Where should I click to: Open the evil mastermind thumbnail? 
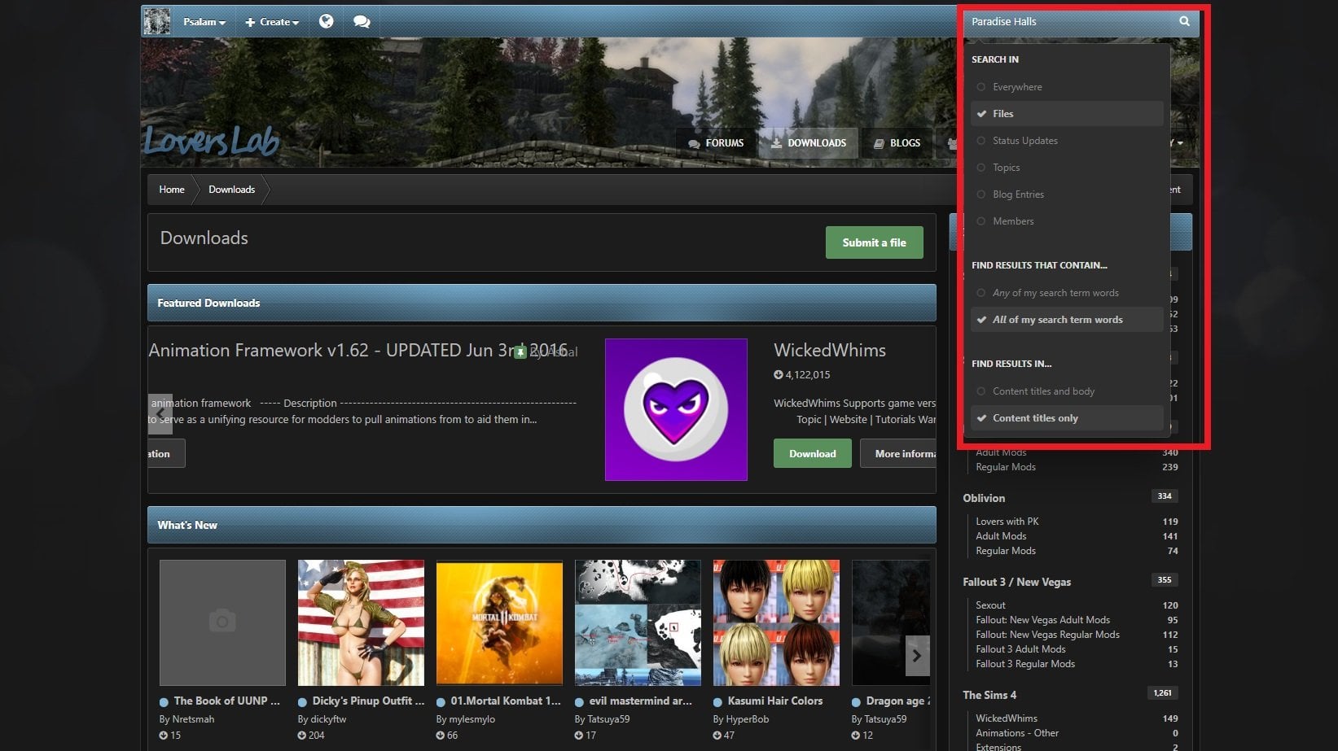tap(638, 622)
